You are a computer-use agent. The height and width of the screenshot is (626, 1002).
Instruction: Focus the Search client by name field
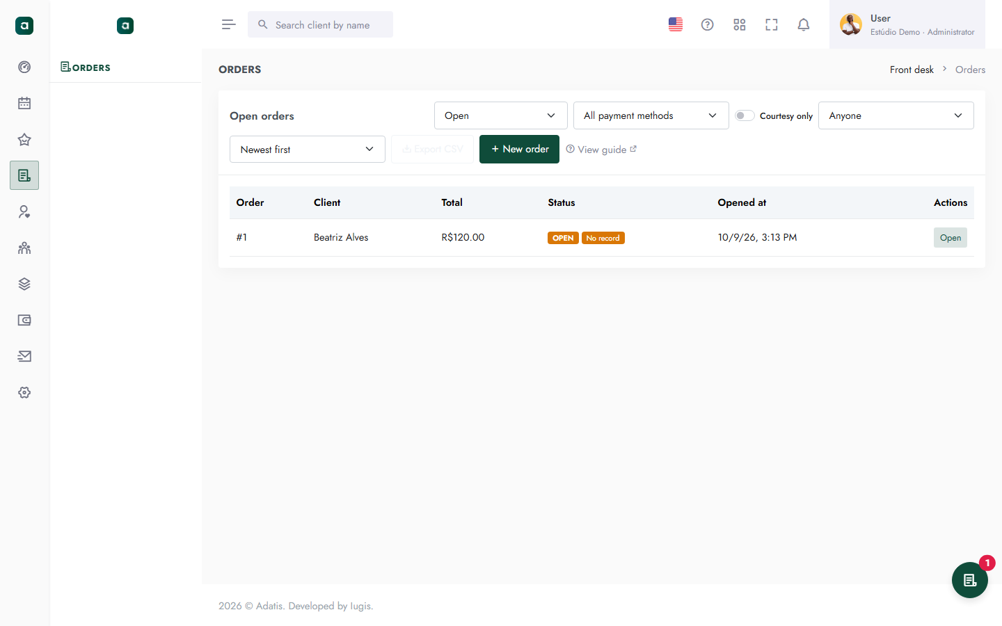point(320,25)
